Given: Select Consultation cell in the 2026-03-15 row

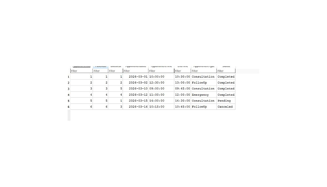Looking at the screenshot, I should click(204, 101).
